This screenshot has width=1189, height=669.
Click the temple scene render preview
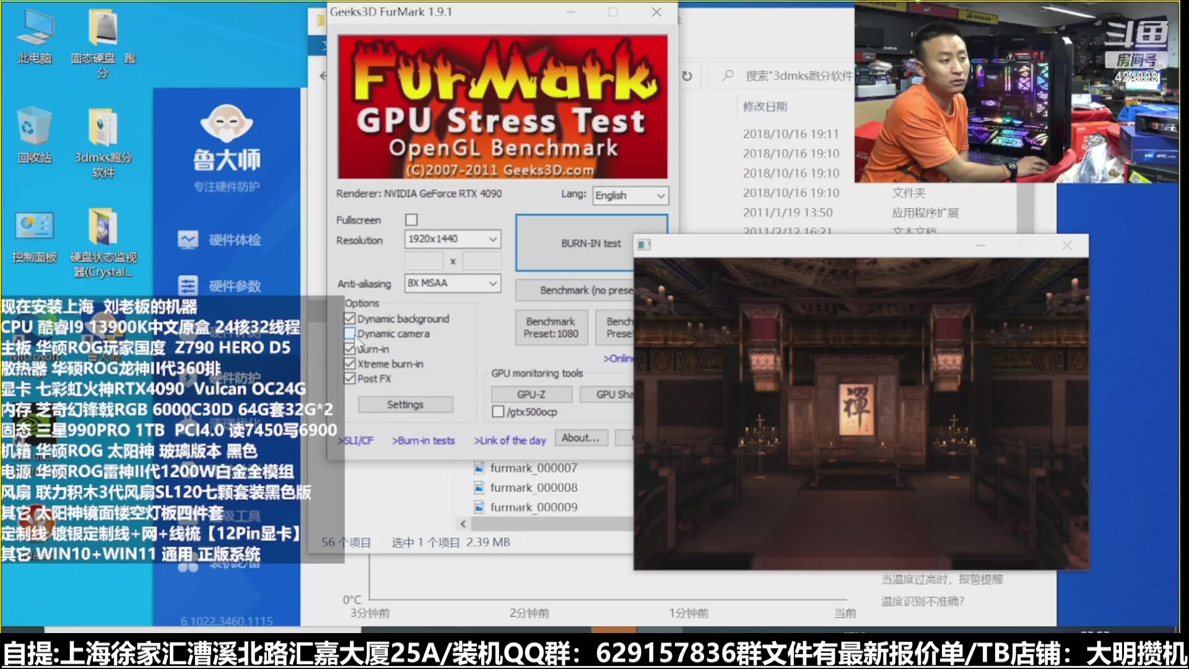click(861, 413)
